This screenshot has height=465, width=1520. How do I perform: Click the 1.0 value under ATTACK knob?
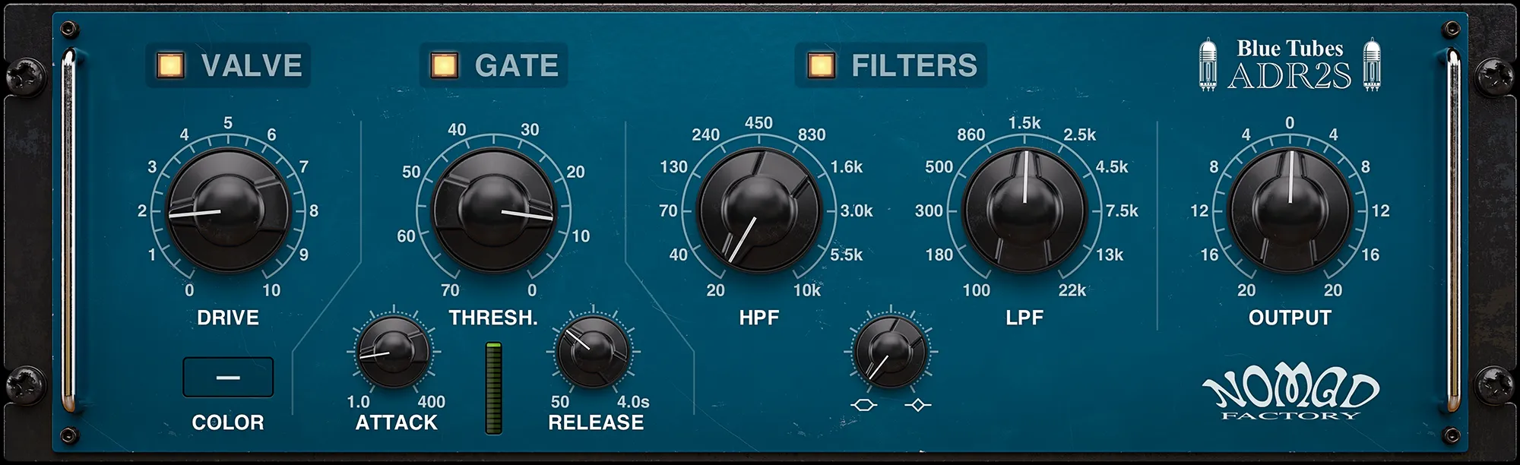coord(359,402)
